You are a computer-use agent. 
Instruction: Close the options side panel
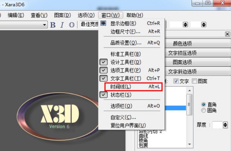pos(227,34)
